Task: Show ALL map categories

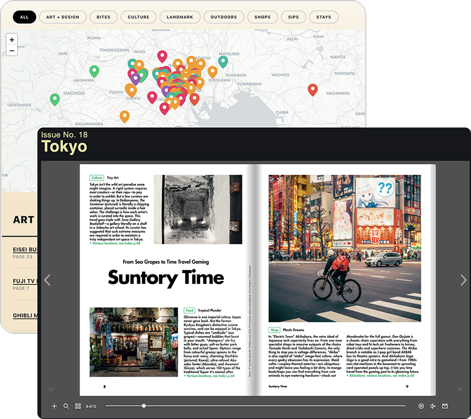Action: coord(24,17)
